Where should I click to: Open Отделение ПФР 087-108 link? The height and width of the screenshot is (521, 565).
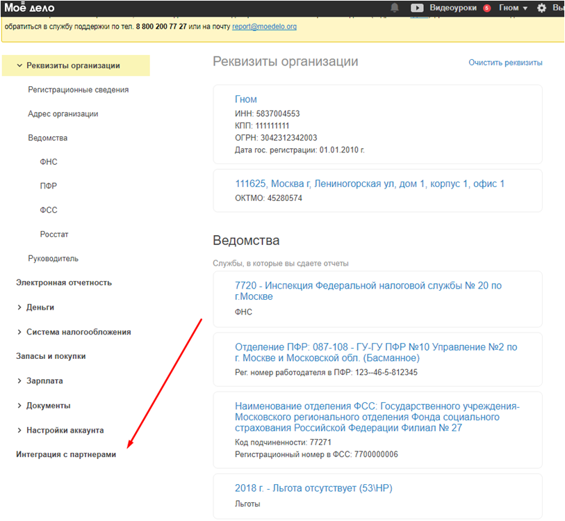click(376, 352)
